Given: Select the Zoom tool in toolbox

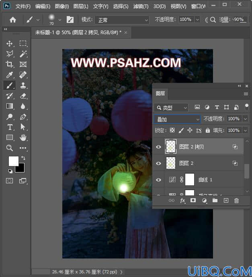Looking at the screenshot, I should coord(9,148).
